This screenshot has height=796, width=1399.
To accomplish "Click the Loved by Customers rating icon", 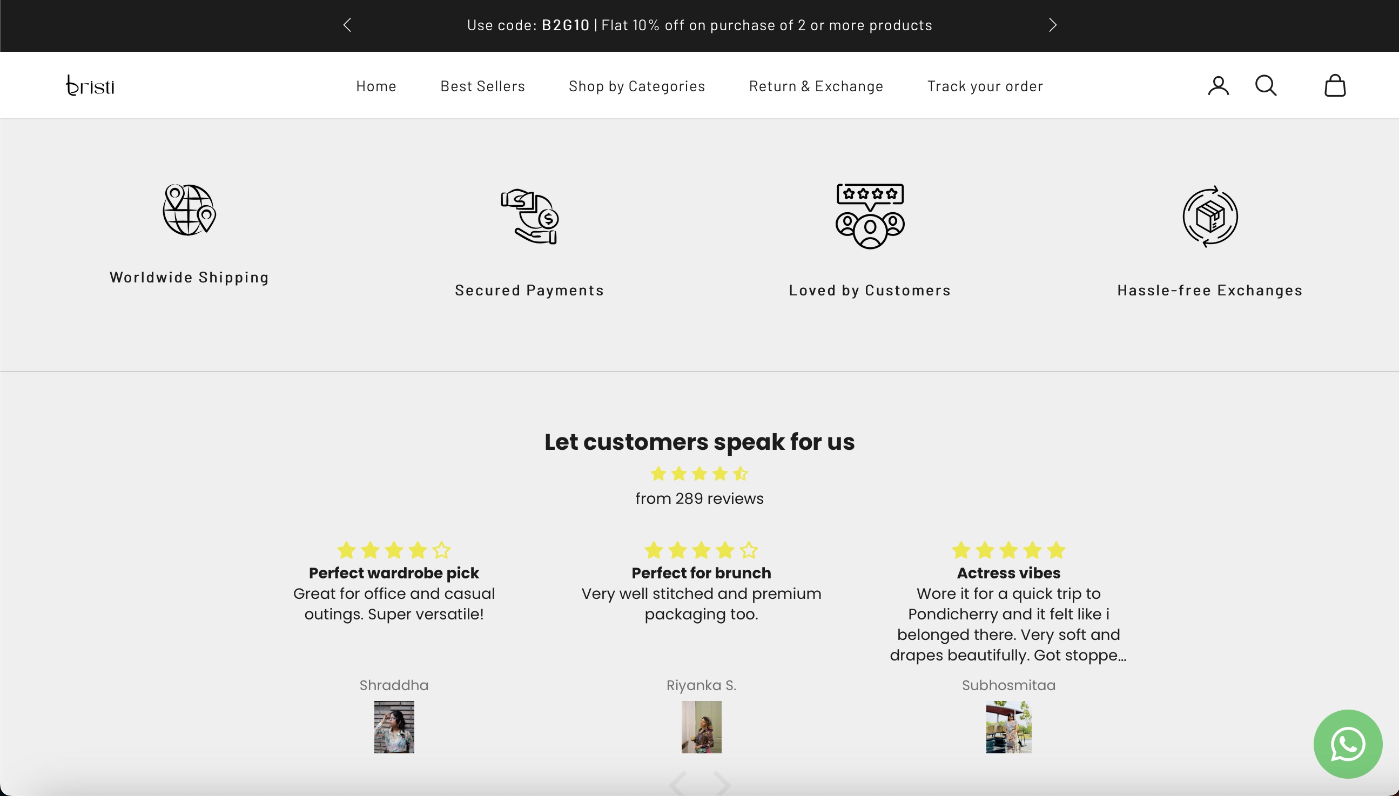I will click(x=870, y=217).
